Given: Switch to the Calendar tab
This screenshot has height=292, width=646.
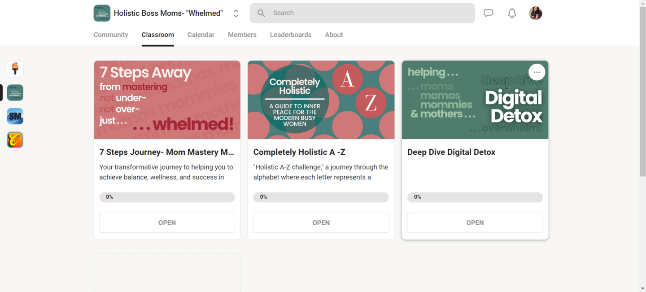Looking at the screenshot, I should pos(201,35).
